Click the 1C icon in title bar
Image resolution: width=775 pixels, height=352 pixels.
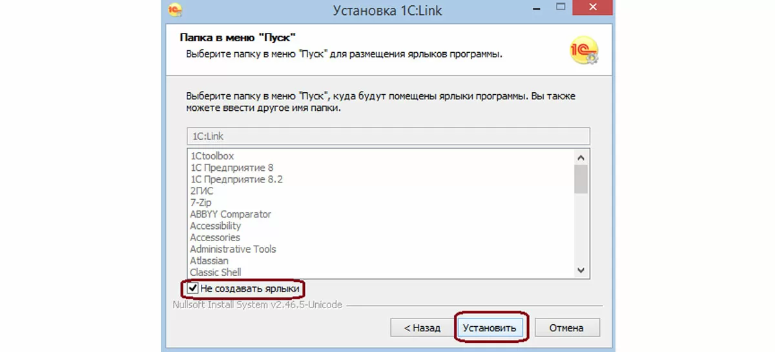click(174, 10)
